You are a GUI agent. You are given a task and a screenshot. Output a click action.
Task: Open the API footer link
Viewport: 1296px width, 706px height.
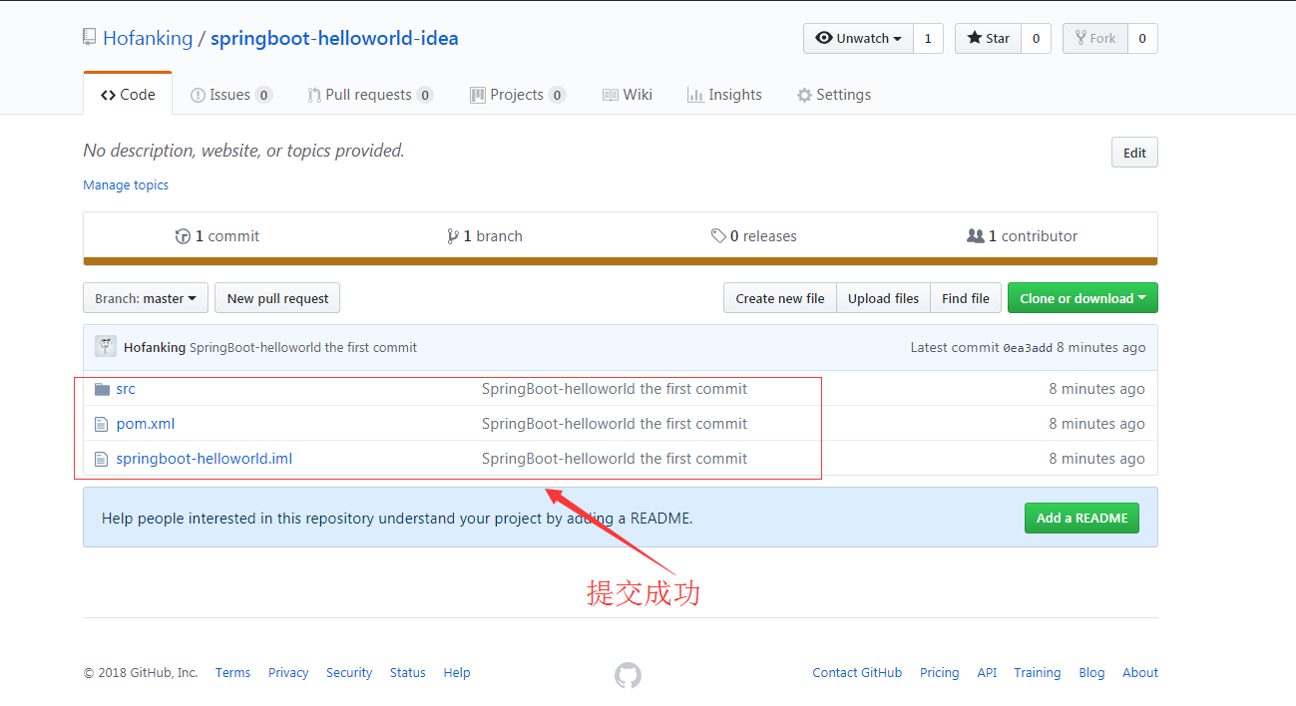[x=987, y=673]
